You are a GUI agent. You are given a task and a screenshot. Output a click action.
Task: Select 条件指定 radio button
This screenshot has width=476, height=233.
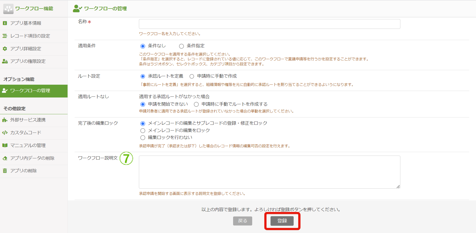181,46
